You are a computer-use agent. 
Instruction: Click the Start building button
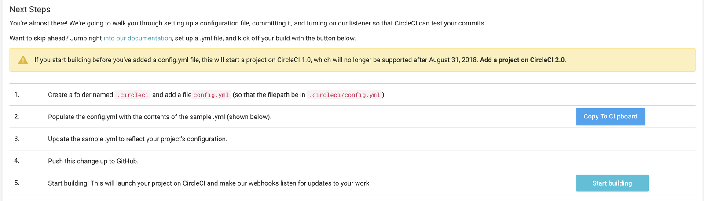pyautogui.click(x=612, y=183)
